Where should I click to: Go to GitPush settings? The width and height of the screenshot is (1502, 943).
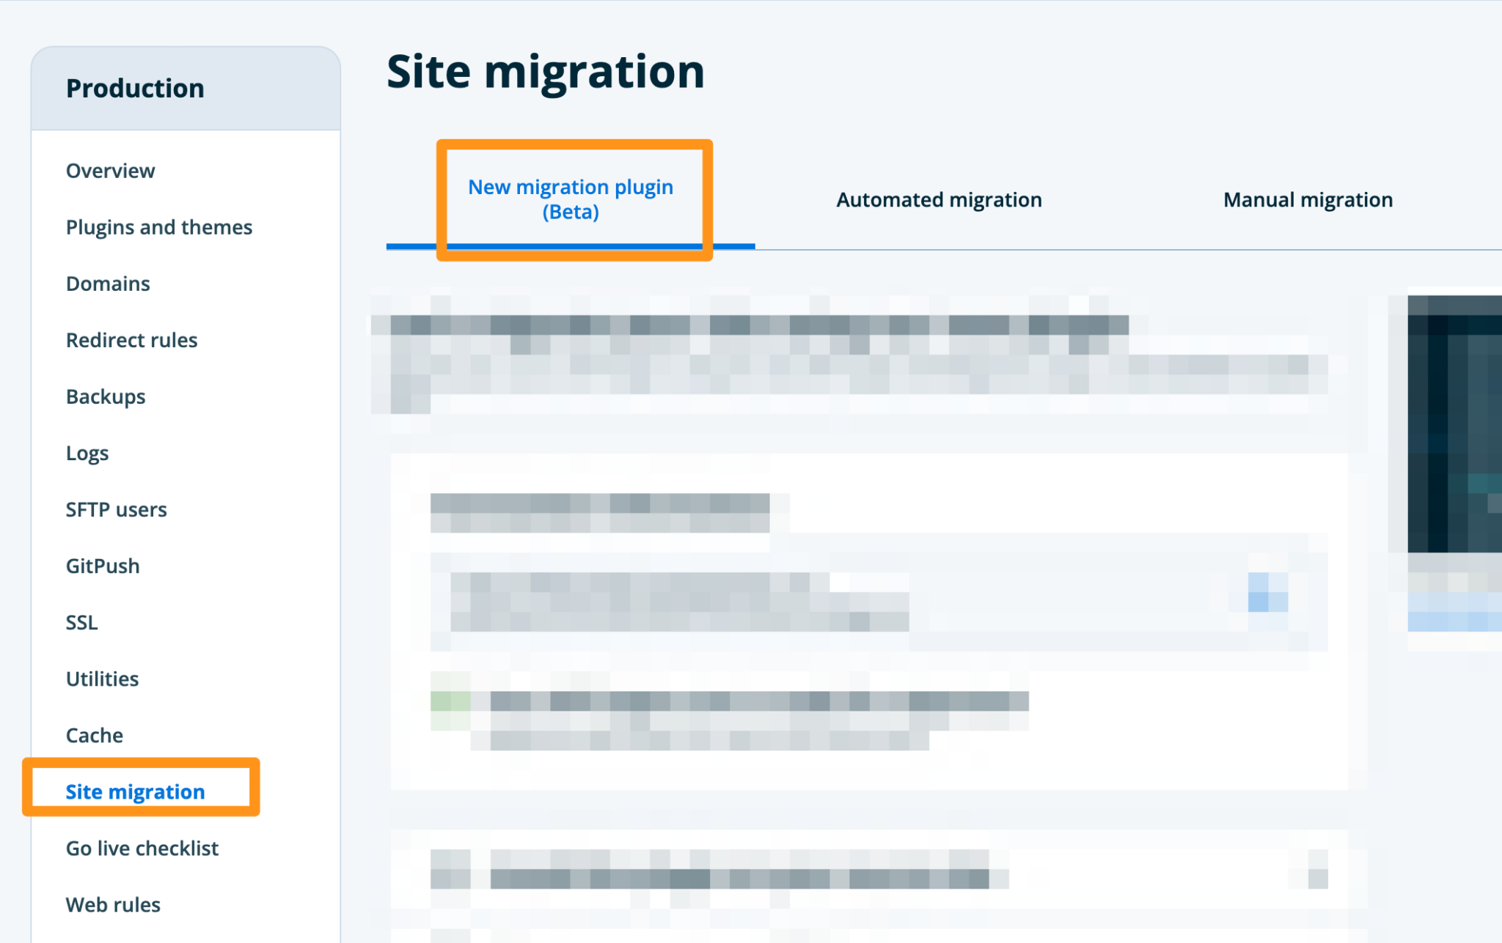[103, 566]
